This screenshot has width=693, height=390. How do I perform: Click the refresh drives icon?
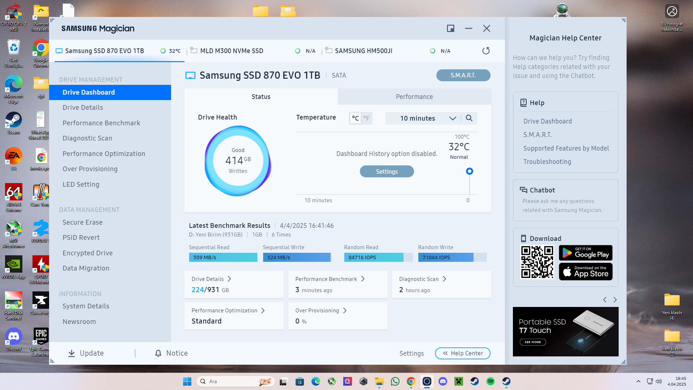click(x=486, y=51)
